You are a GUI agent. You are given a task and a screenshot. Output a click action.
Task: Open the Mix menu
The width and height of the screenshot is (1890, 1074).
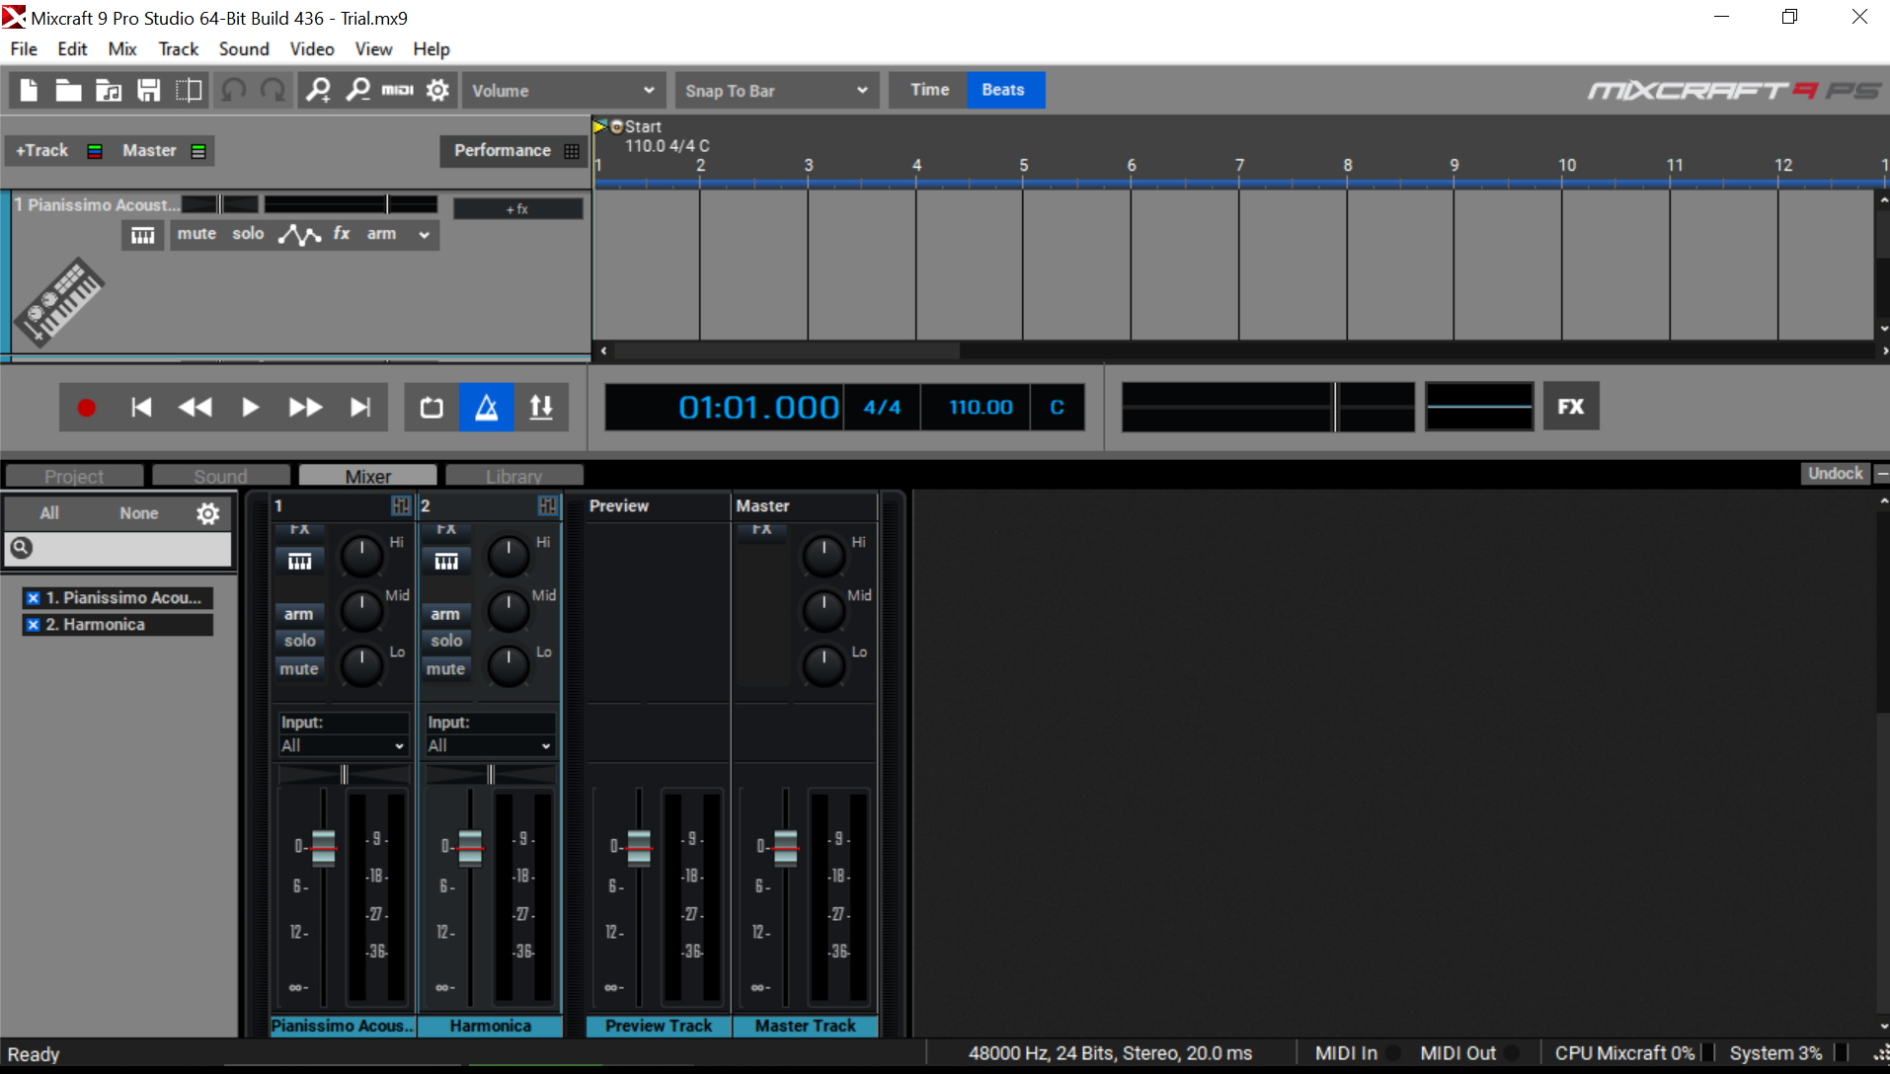tap(122, 49)
